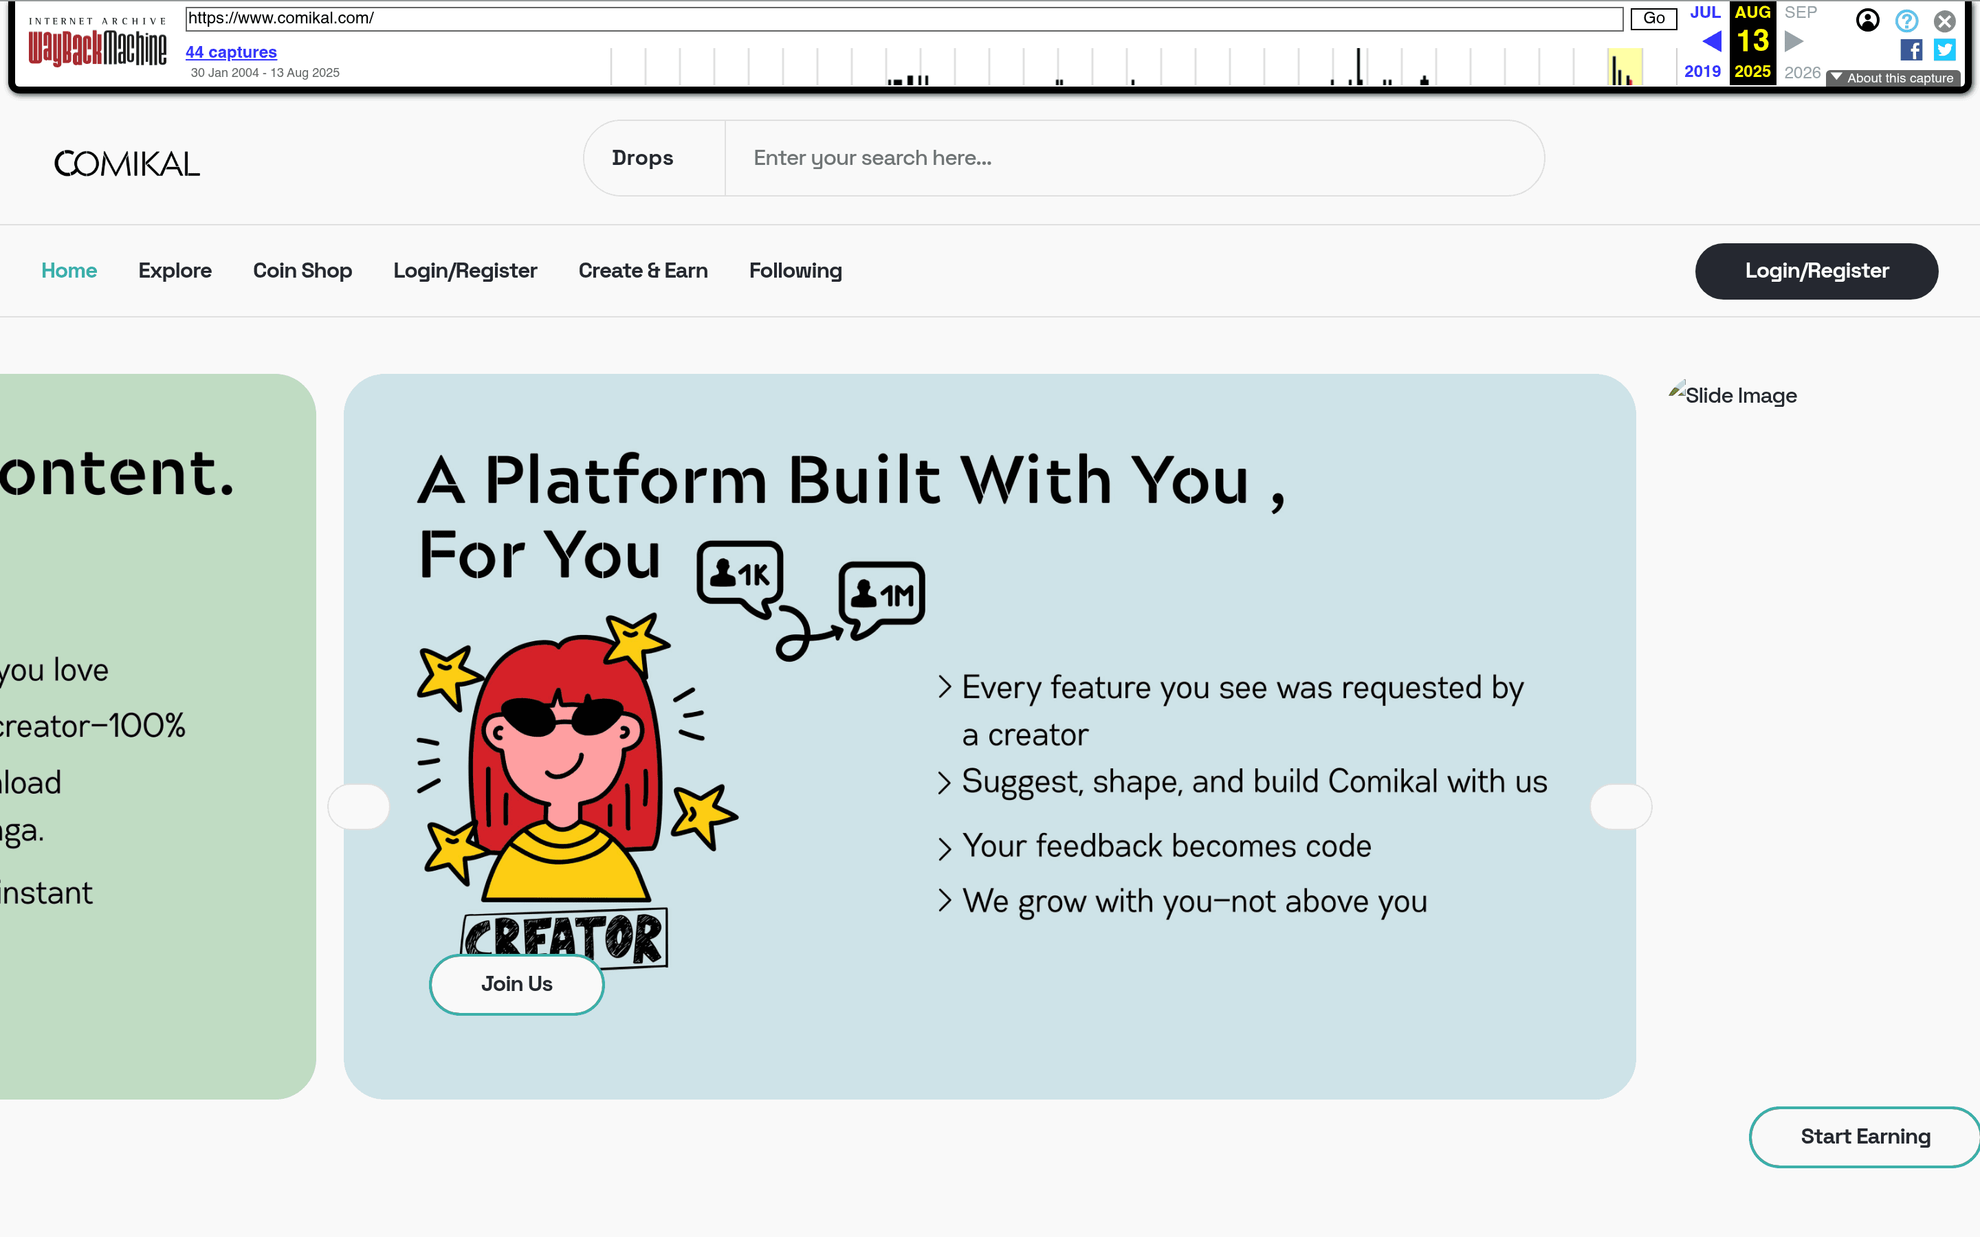Share capture on Facebook

(x=1911, y=50)
